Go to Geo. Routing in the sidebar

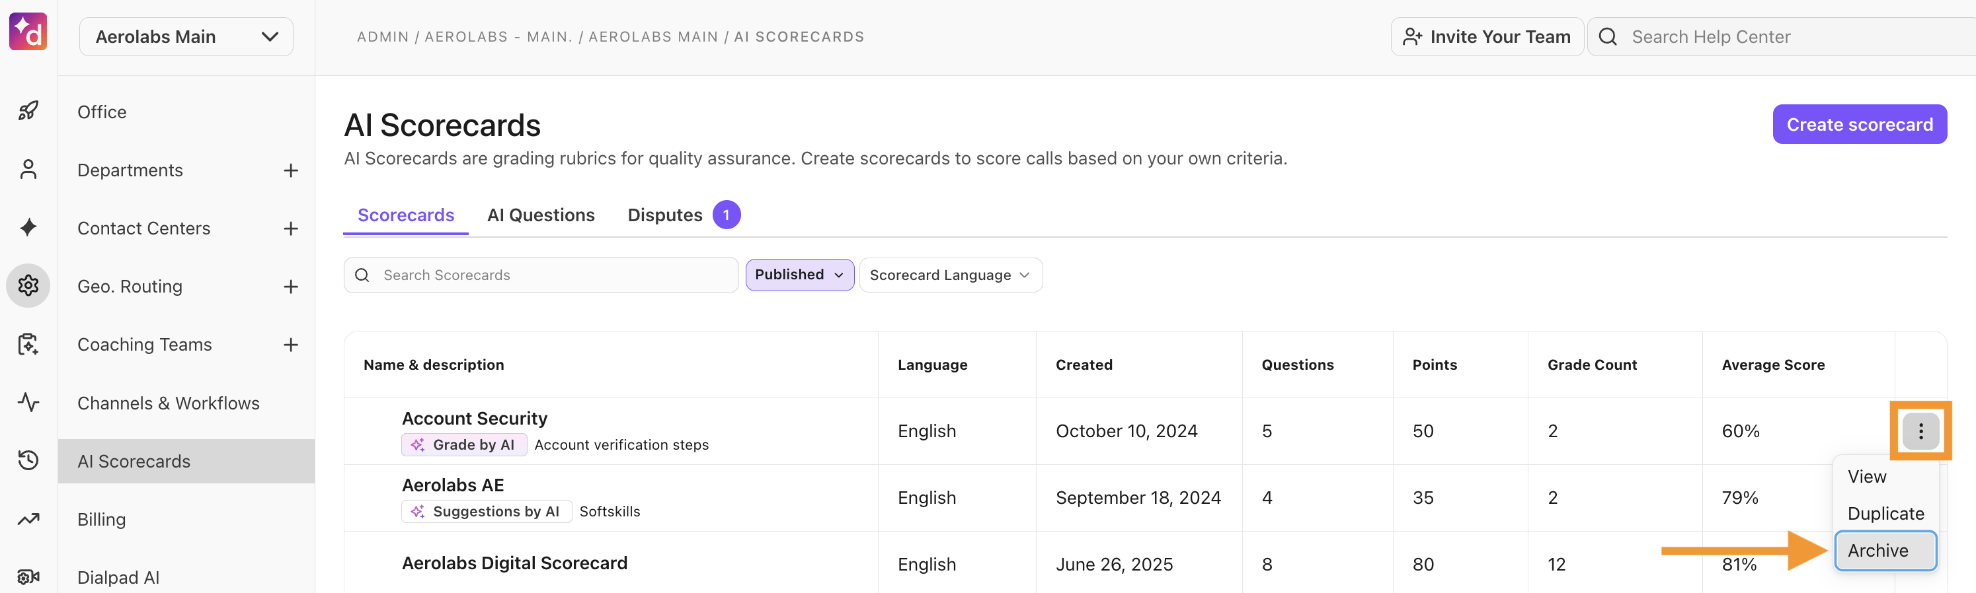pyautogui.click(x=130, y=287)
